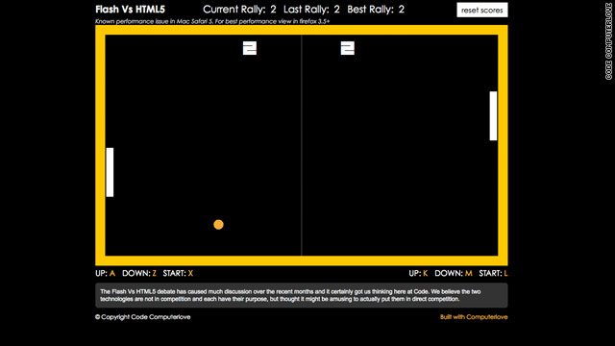Click the Last Rally: 2 counter

tap(311, 10)
